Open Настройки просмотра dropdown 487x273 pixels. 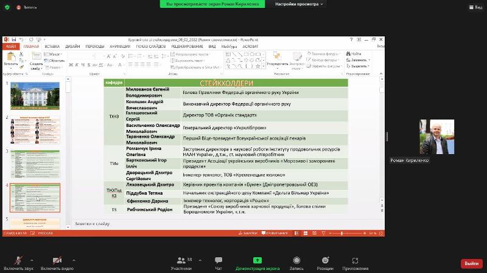click(299, 4)
